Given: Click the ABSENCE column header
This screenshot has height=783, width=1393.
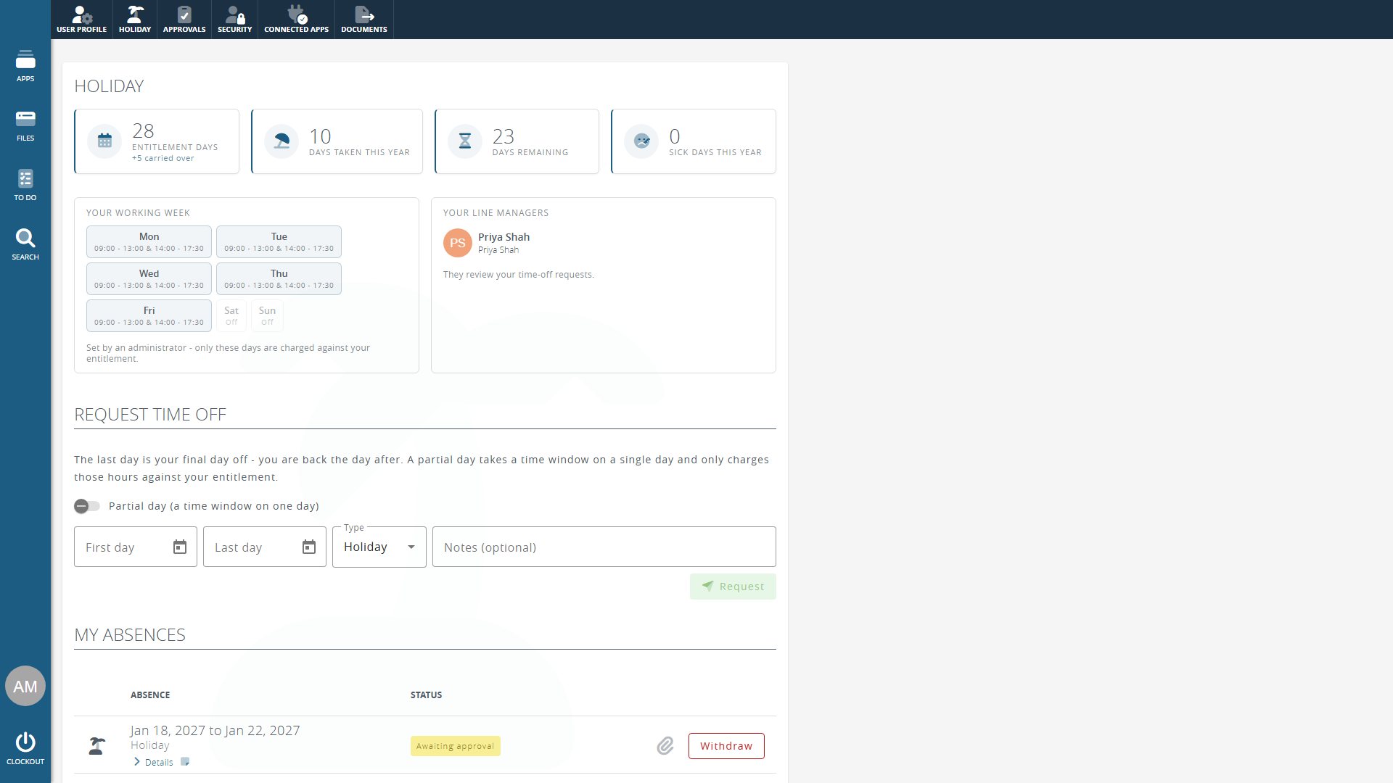Looking at the screenshot, I should (x=150, y=695).
